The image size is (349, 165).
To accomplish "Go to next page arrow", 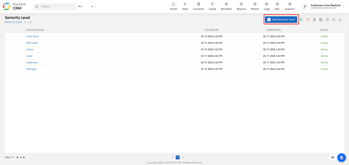I will (x=183, y=158).
